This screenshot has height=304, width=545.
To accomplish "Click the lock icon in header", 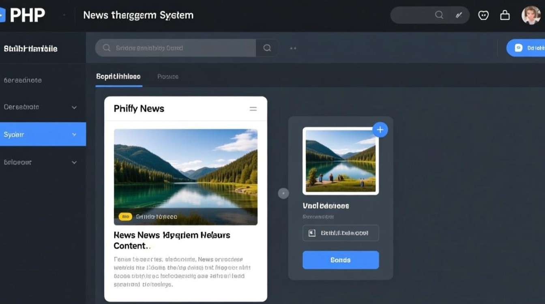I will [505, 15].
